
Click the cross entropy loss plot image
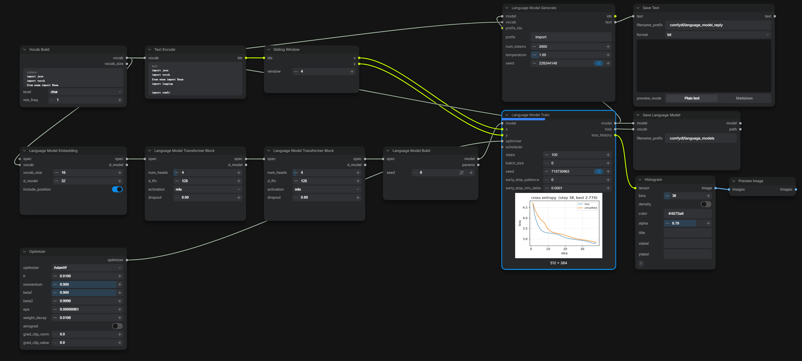[x=559, y=226]
